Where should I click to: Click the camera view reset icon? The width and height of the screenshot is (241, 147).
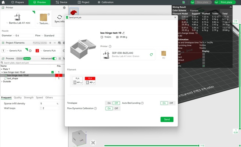click(93, 143)
